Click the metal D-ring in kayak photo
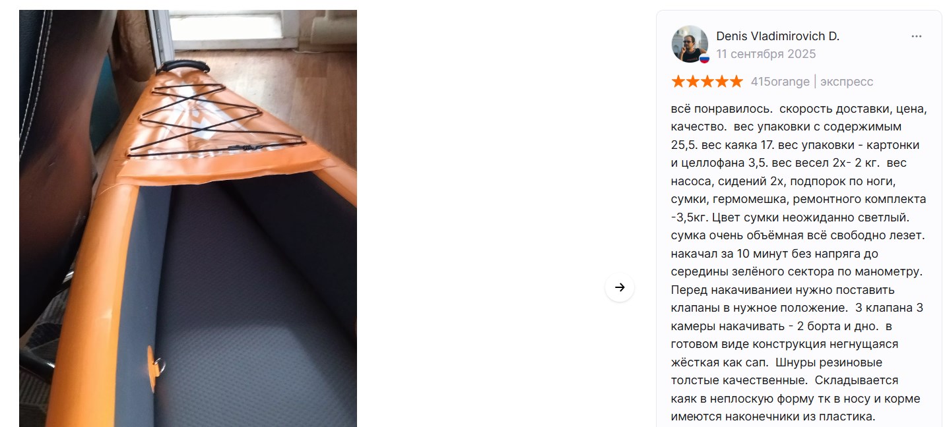Screen dimensions: 945x427 click(157, 362)
